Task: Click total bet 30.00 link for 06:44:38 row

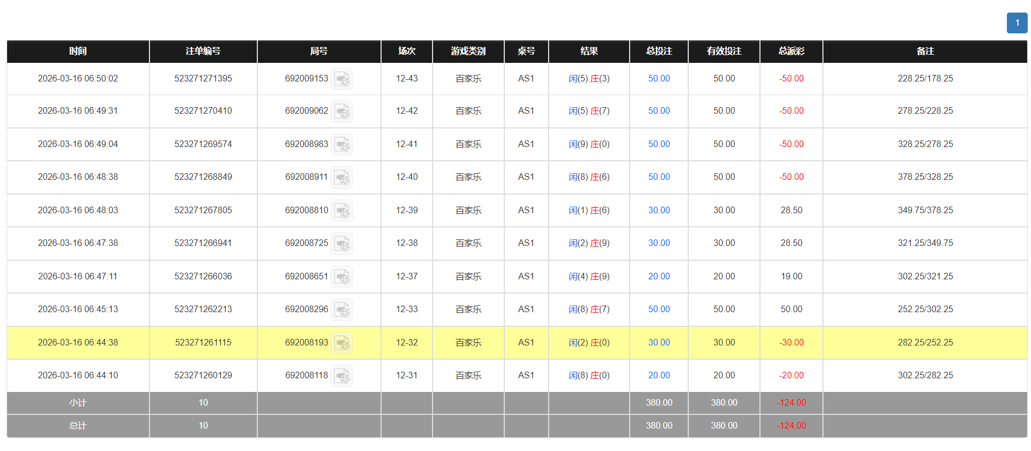Action: 659,343
